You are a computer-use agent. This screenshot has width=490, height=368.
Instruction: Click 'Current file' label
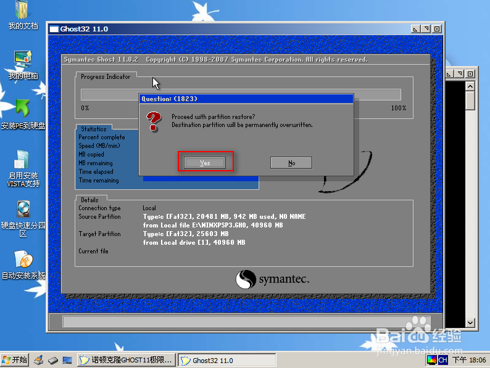pos(93,251)
